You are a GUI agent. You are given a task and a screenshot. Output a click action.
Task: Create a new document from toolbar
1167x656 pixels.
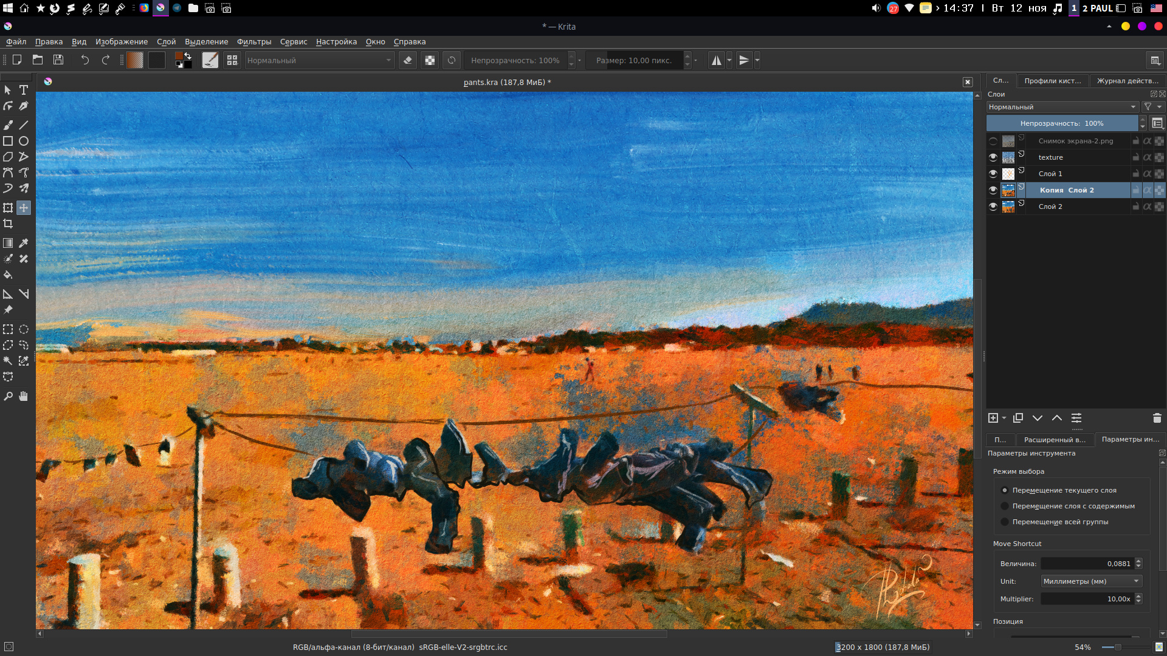[17, 60]
